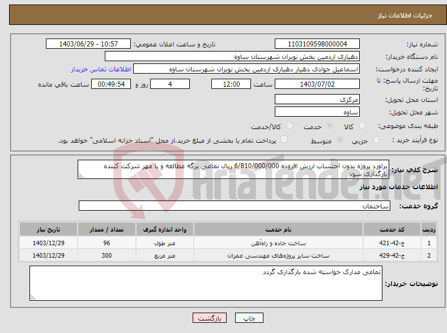The width and height of the screenshot is (447, 333).
Task: Click the جزئیات اطلاعات نیاز page header
Action: (405, 15)
